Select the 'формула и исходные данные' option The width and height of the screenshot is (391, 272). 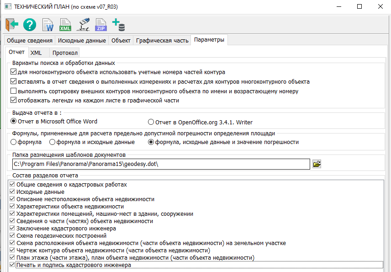click(58, 142)
